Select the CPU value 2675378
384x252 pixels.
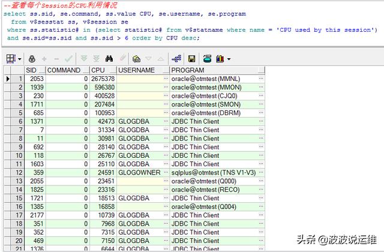pyautogui.click(x=103, y=79)
